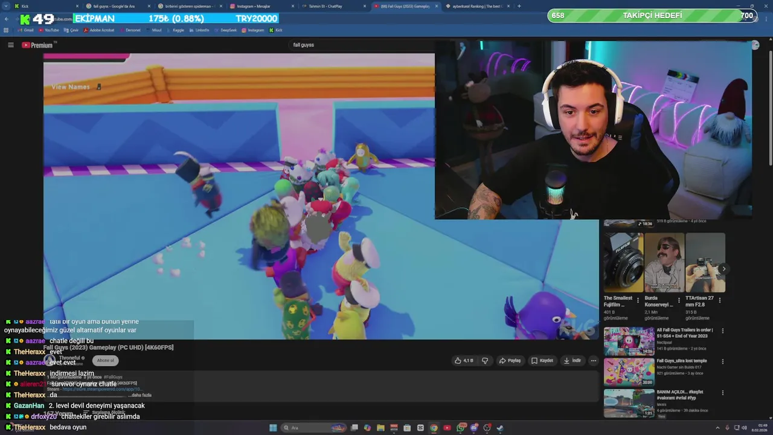
Task: Click the Windows taskbar 'Ara' search box
Action: click(x=314, y=428)
